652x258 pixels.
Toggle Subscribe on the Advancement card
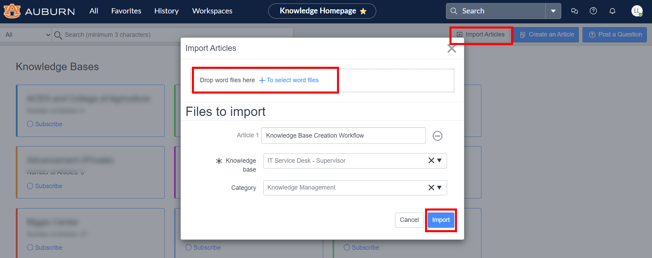point(45,186)
